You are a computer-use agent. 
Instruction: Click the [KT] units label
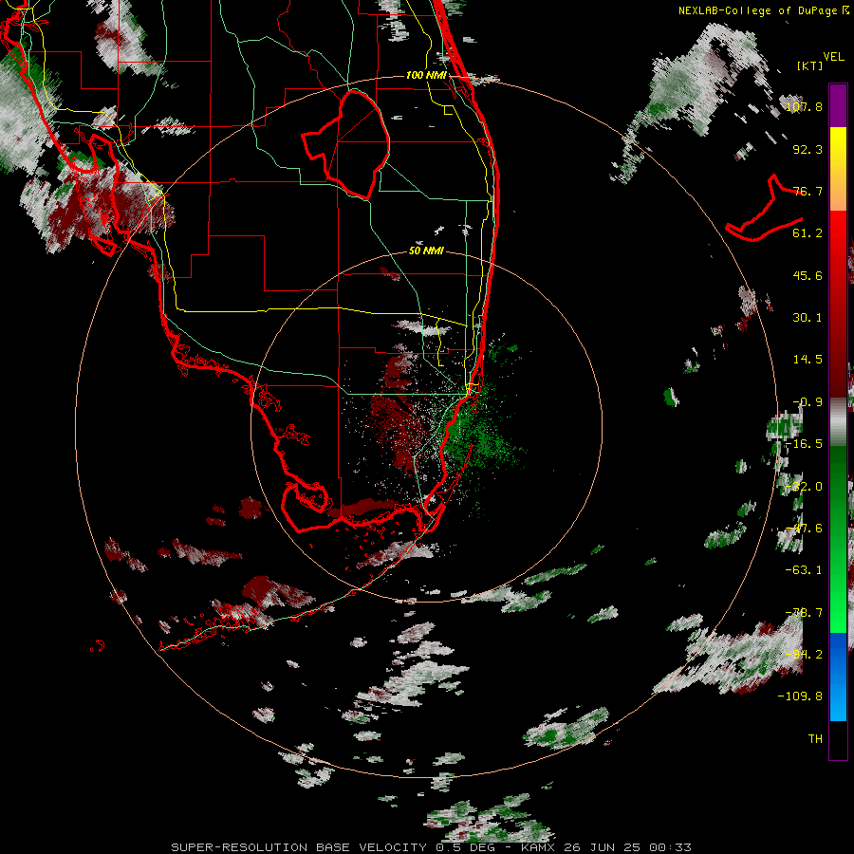809,65
